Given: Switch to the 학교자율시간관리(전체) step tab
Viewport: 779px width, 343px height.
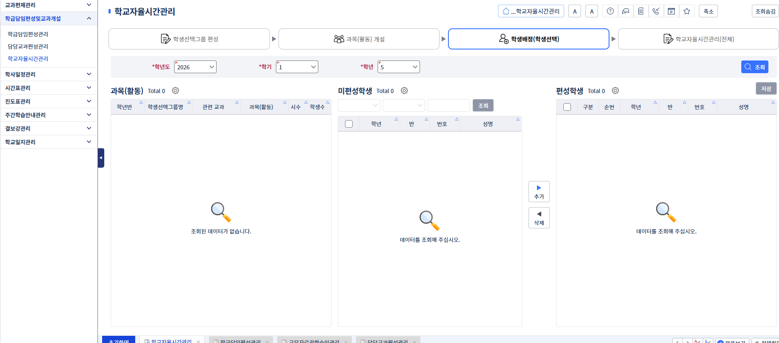Looking at the screenshot, I should (x=698, y=39).
